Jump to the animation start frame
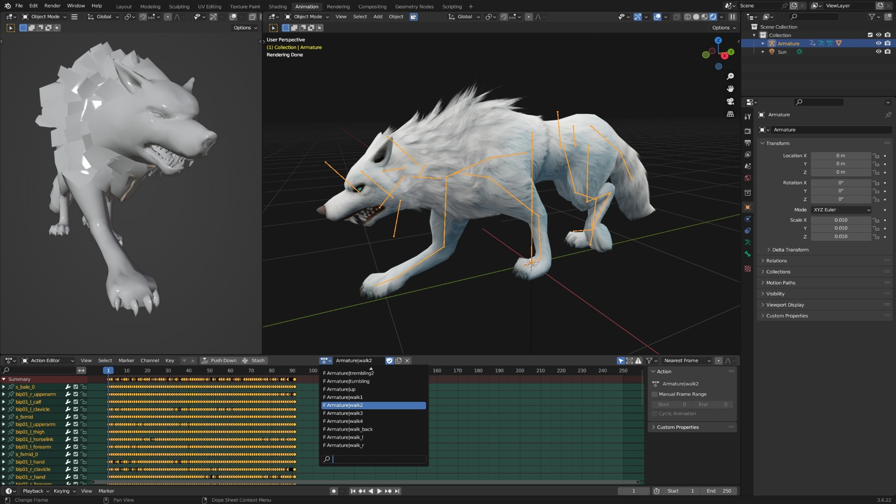Image resolution: width=896 pixels, height=504 pixels. click(353, 491)
